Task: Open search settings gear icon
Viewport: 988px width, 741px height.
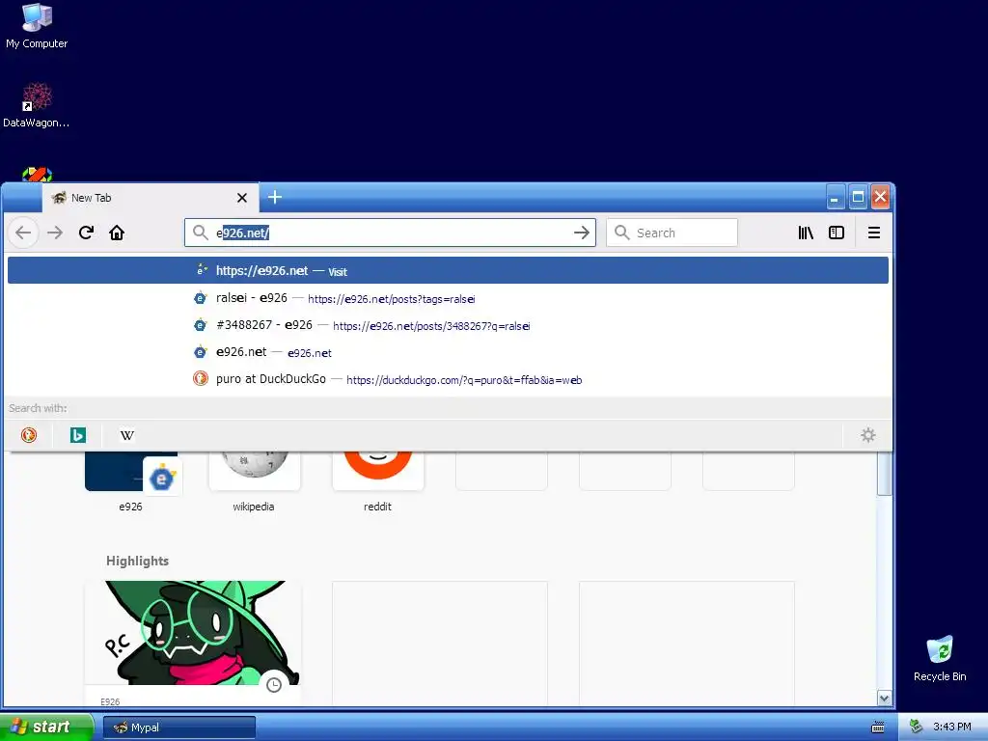Action: (868, 435)
